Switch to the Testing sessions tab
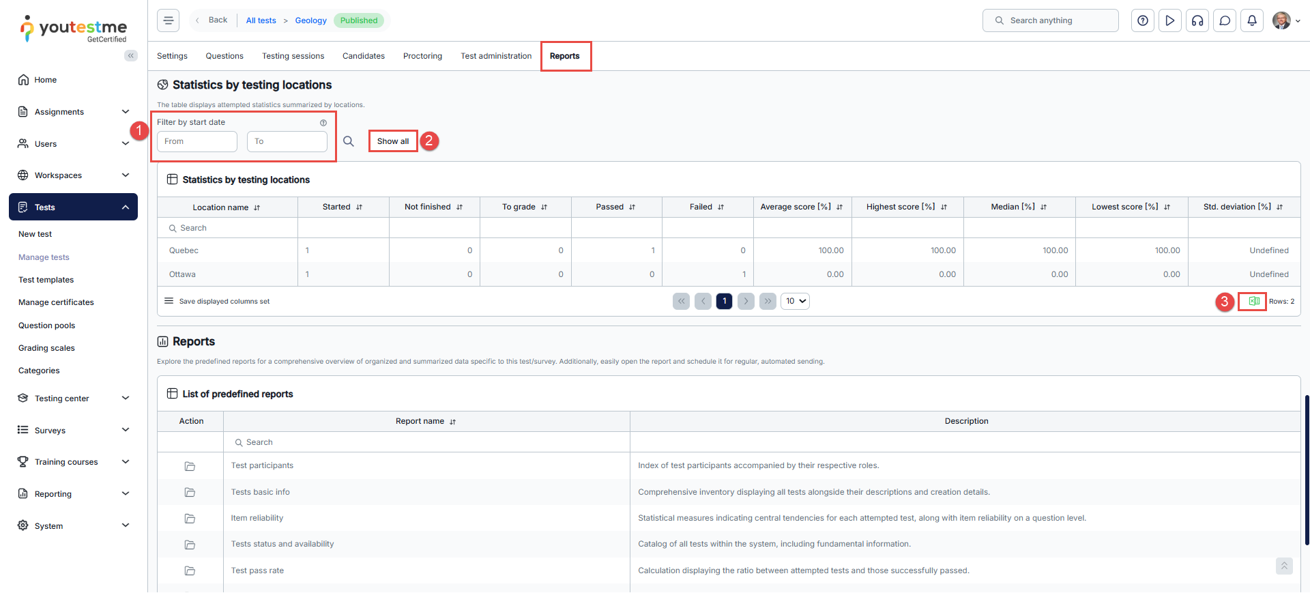This screenshot has height=593, width=1310. click(293, 56)
